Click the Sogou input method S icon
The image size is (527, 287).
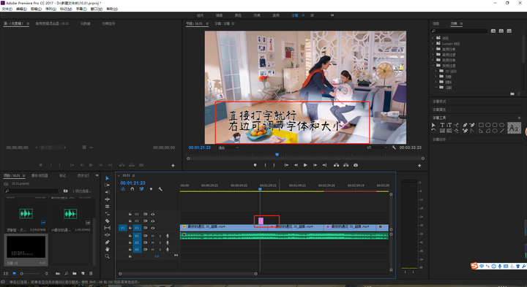tap(474, 266)
